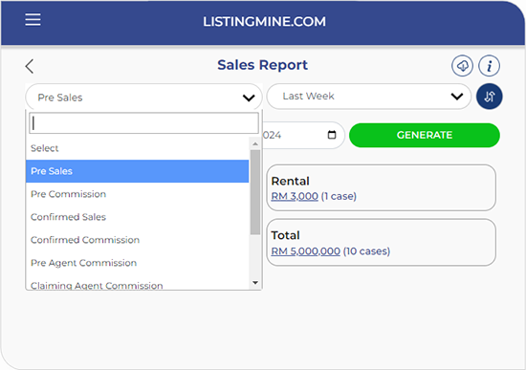Image resolution: width=526 pixels, height=370 pixels.
Task: Open the RM 5,000,000 total link
Action: pos(306,251)
